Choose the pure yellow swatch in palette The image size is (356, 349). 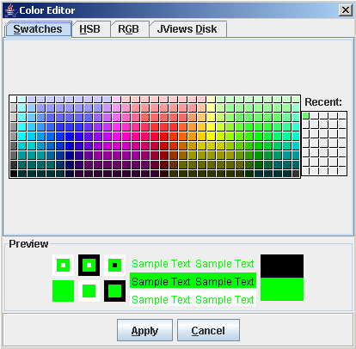coord(211,136)
